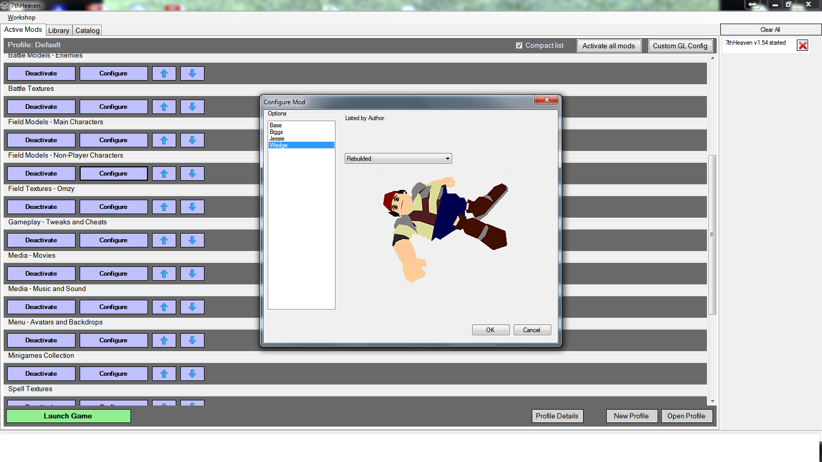Move Field Models - Main Characters up
The height and width of the screenshot is (462, 822).
pyautogui.click(x=164, y=140)
